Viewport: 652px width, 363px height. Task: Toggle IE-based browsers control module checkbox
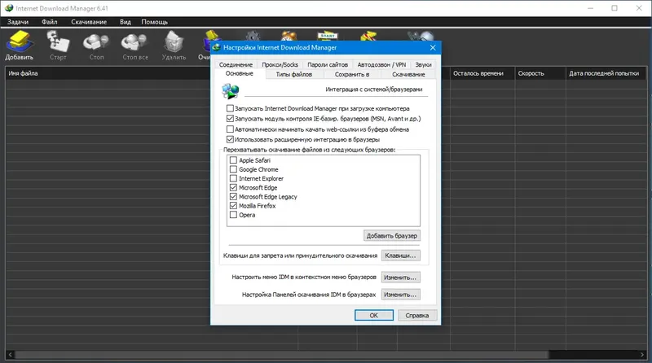(230, 118)
